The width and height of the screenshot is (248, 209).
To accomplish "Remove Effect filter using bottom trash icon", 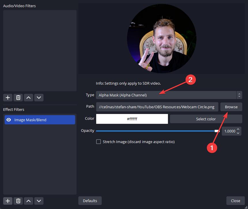I will (x=18, y=201).
